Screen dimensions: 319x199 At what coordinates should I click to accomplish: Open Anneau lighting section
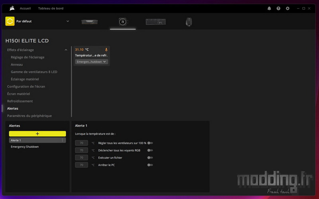(17, 64)
